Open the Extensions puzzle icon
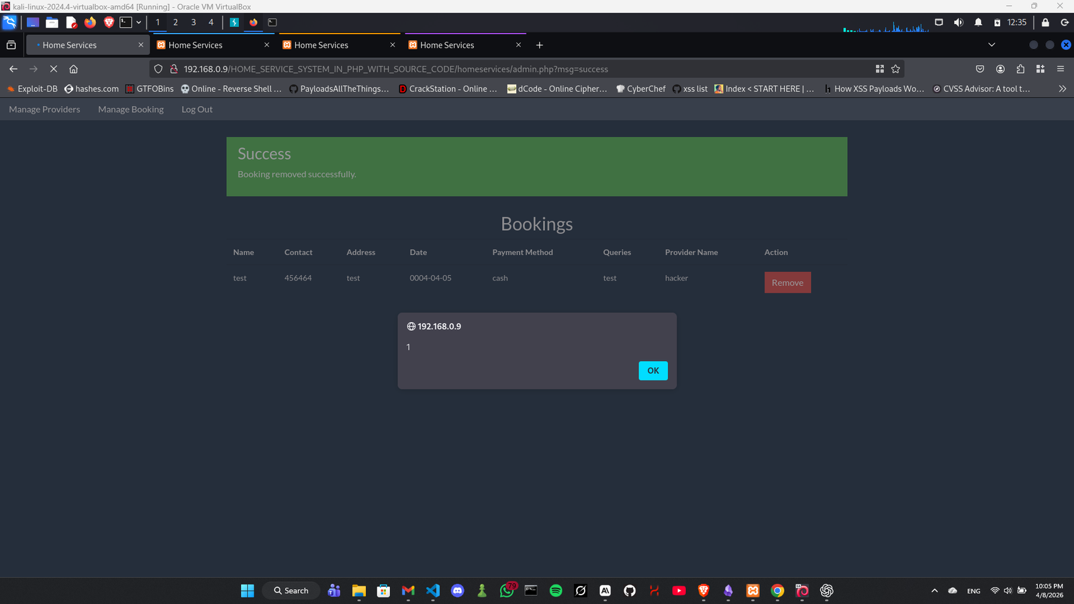 1020,69
